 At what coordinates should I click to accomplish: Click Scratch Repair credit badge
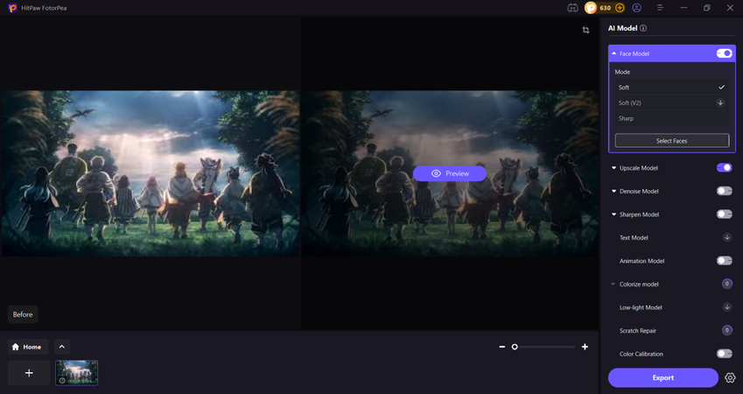click(x=727, y=330)
